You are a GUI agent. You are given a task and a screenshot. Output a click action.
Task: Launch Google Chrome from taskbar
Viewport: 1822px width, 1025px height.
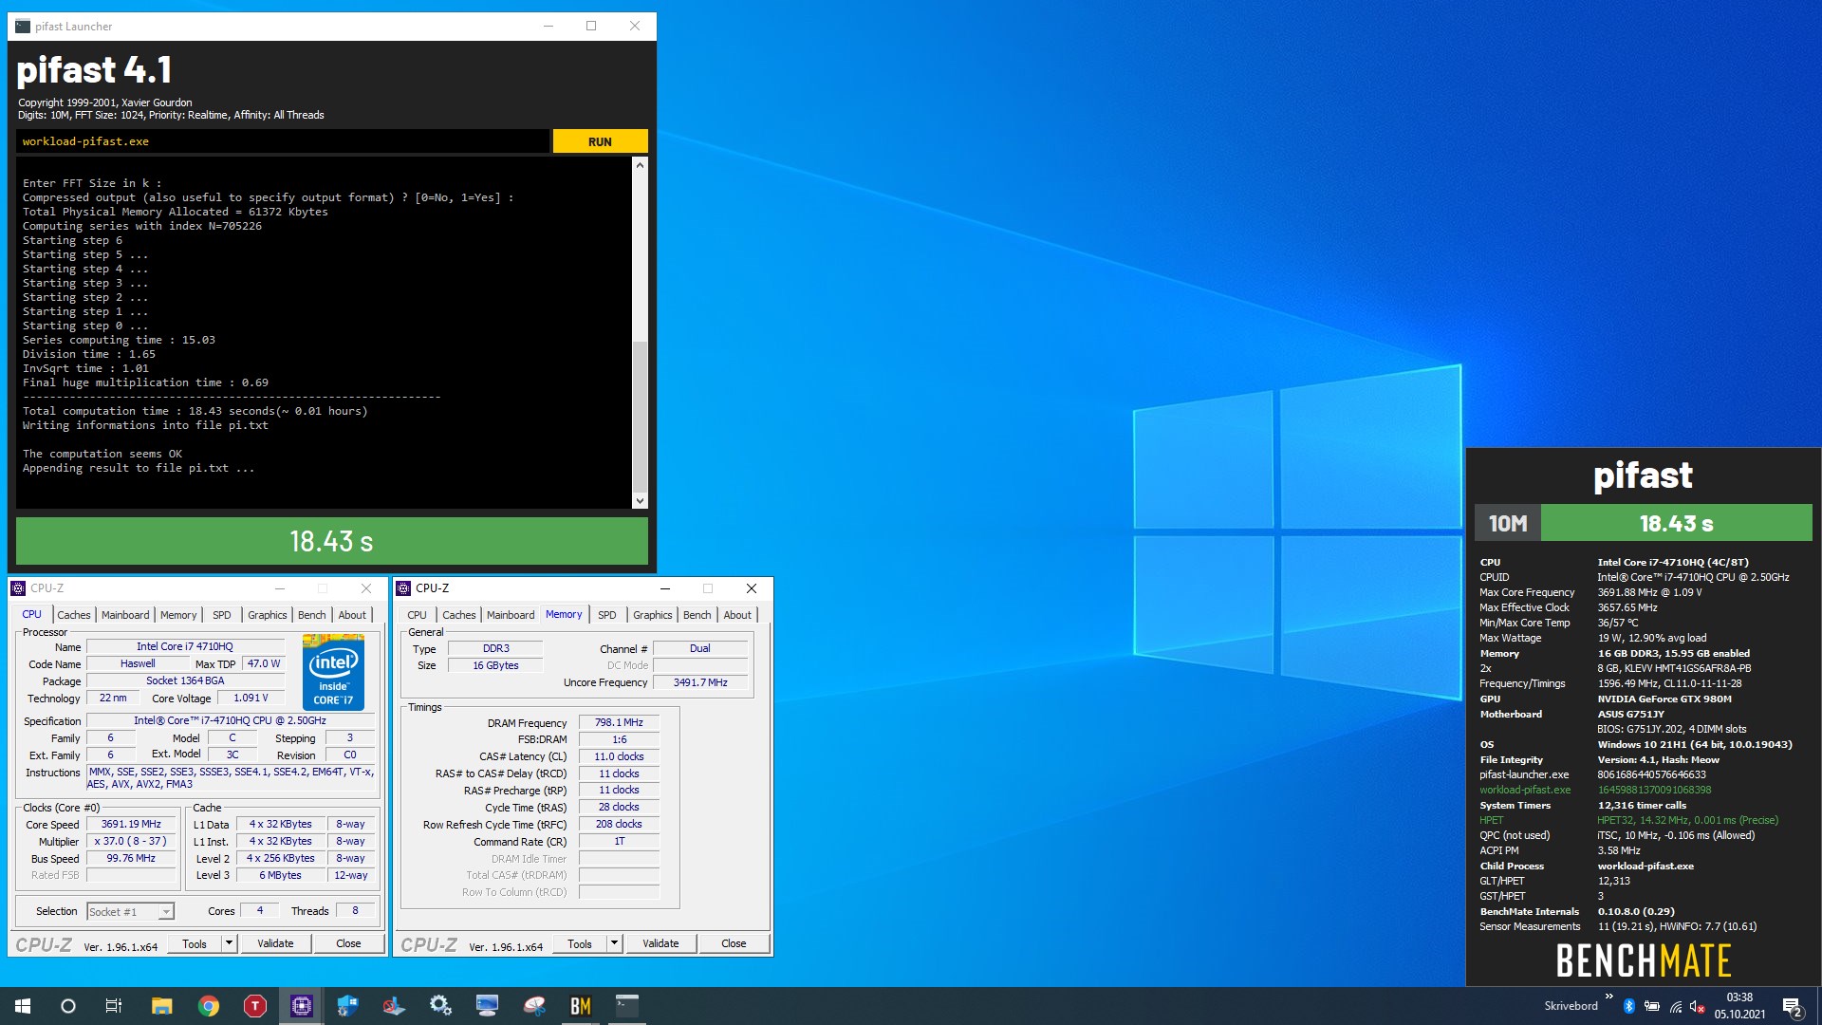tap(208, 1006)
